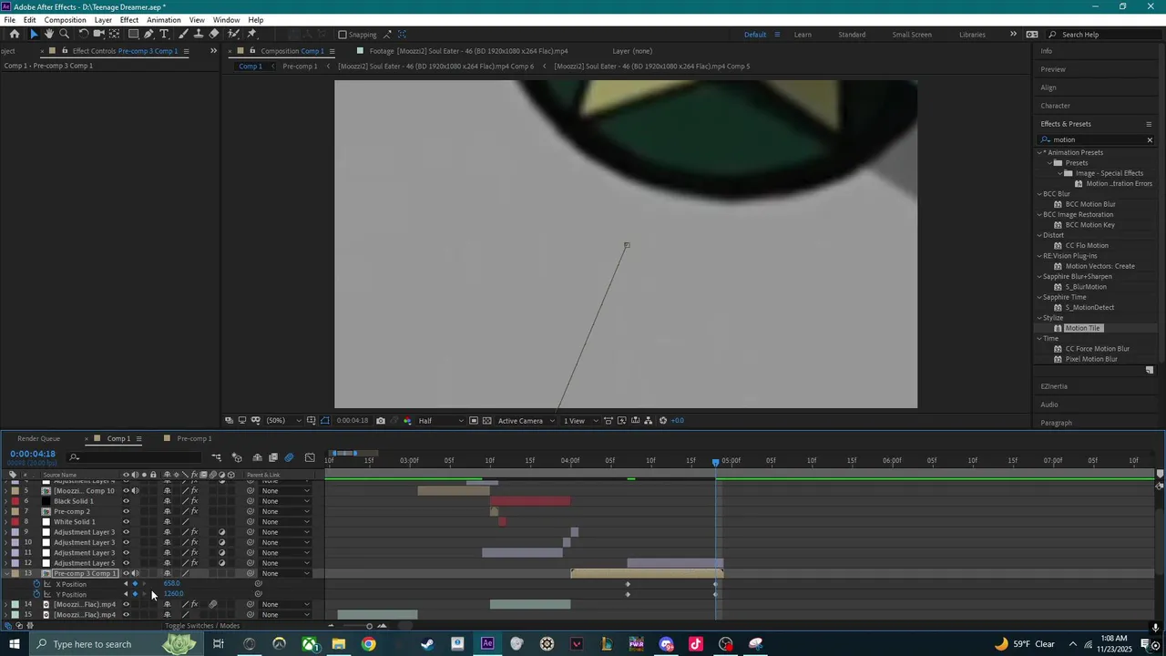Choose the Puppet Pin tool
1166x656 pixels.
252,34
